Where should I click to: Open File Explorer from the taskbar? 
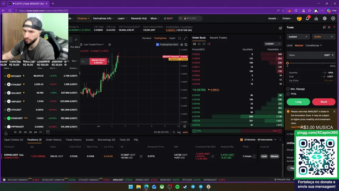(x=139, y=187)
